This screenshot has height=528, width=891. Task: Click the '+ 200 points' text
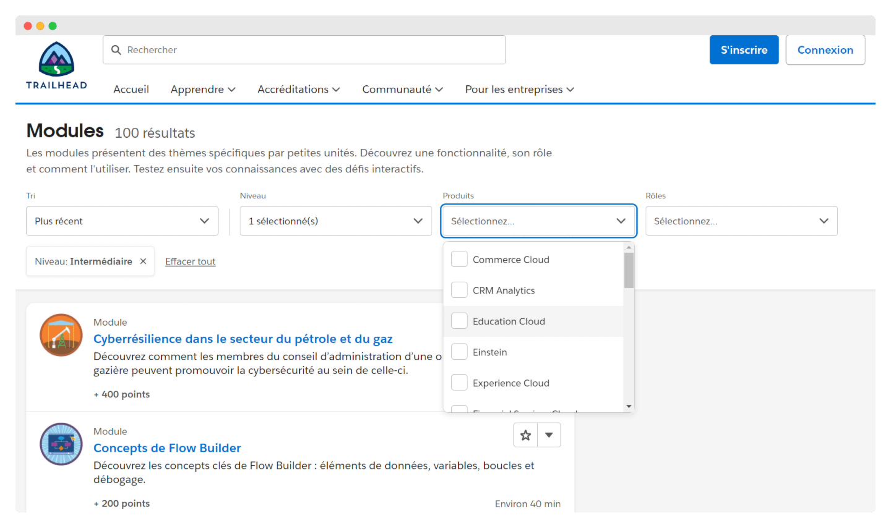[x=122, y=504]
